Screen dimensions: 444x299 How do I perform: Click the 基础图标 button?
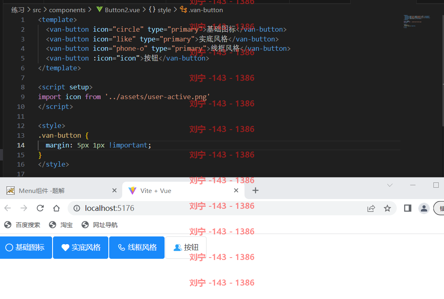26,248
